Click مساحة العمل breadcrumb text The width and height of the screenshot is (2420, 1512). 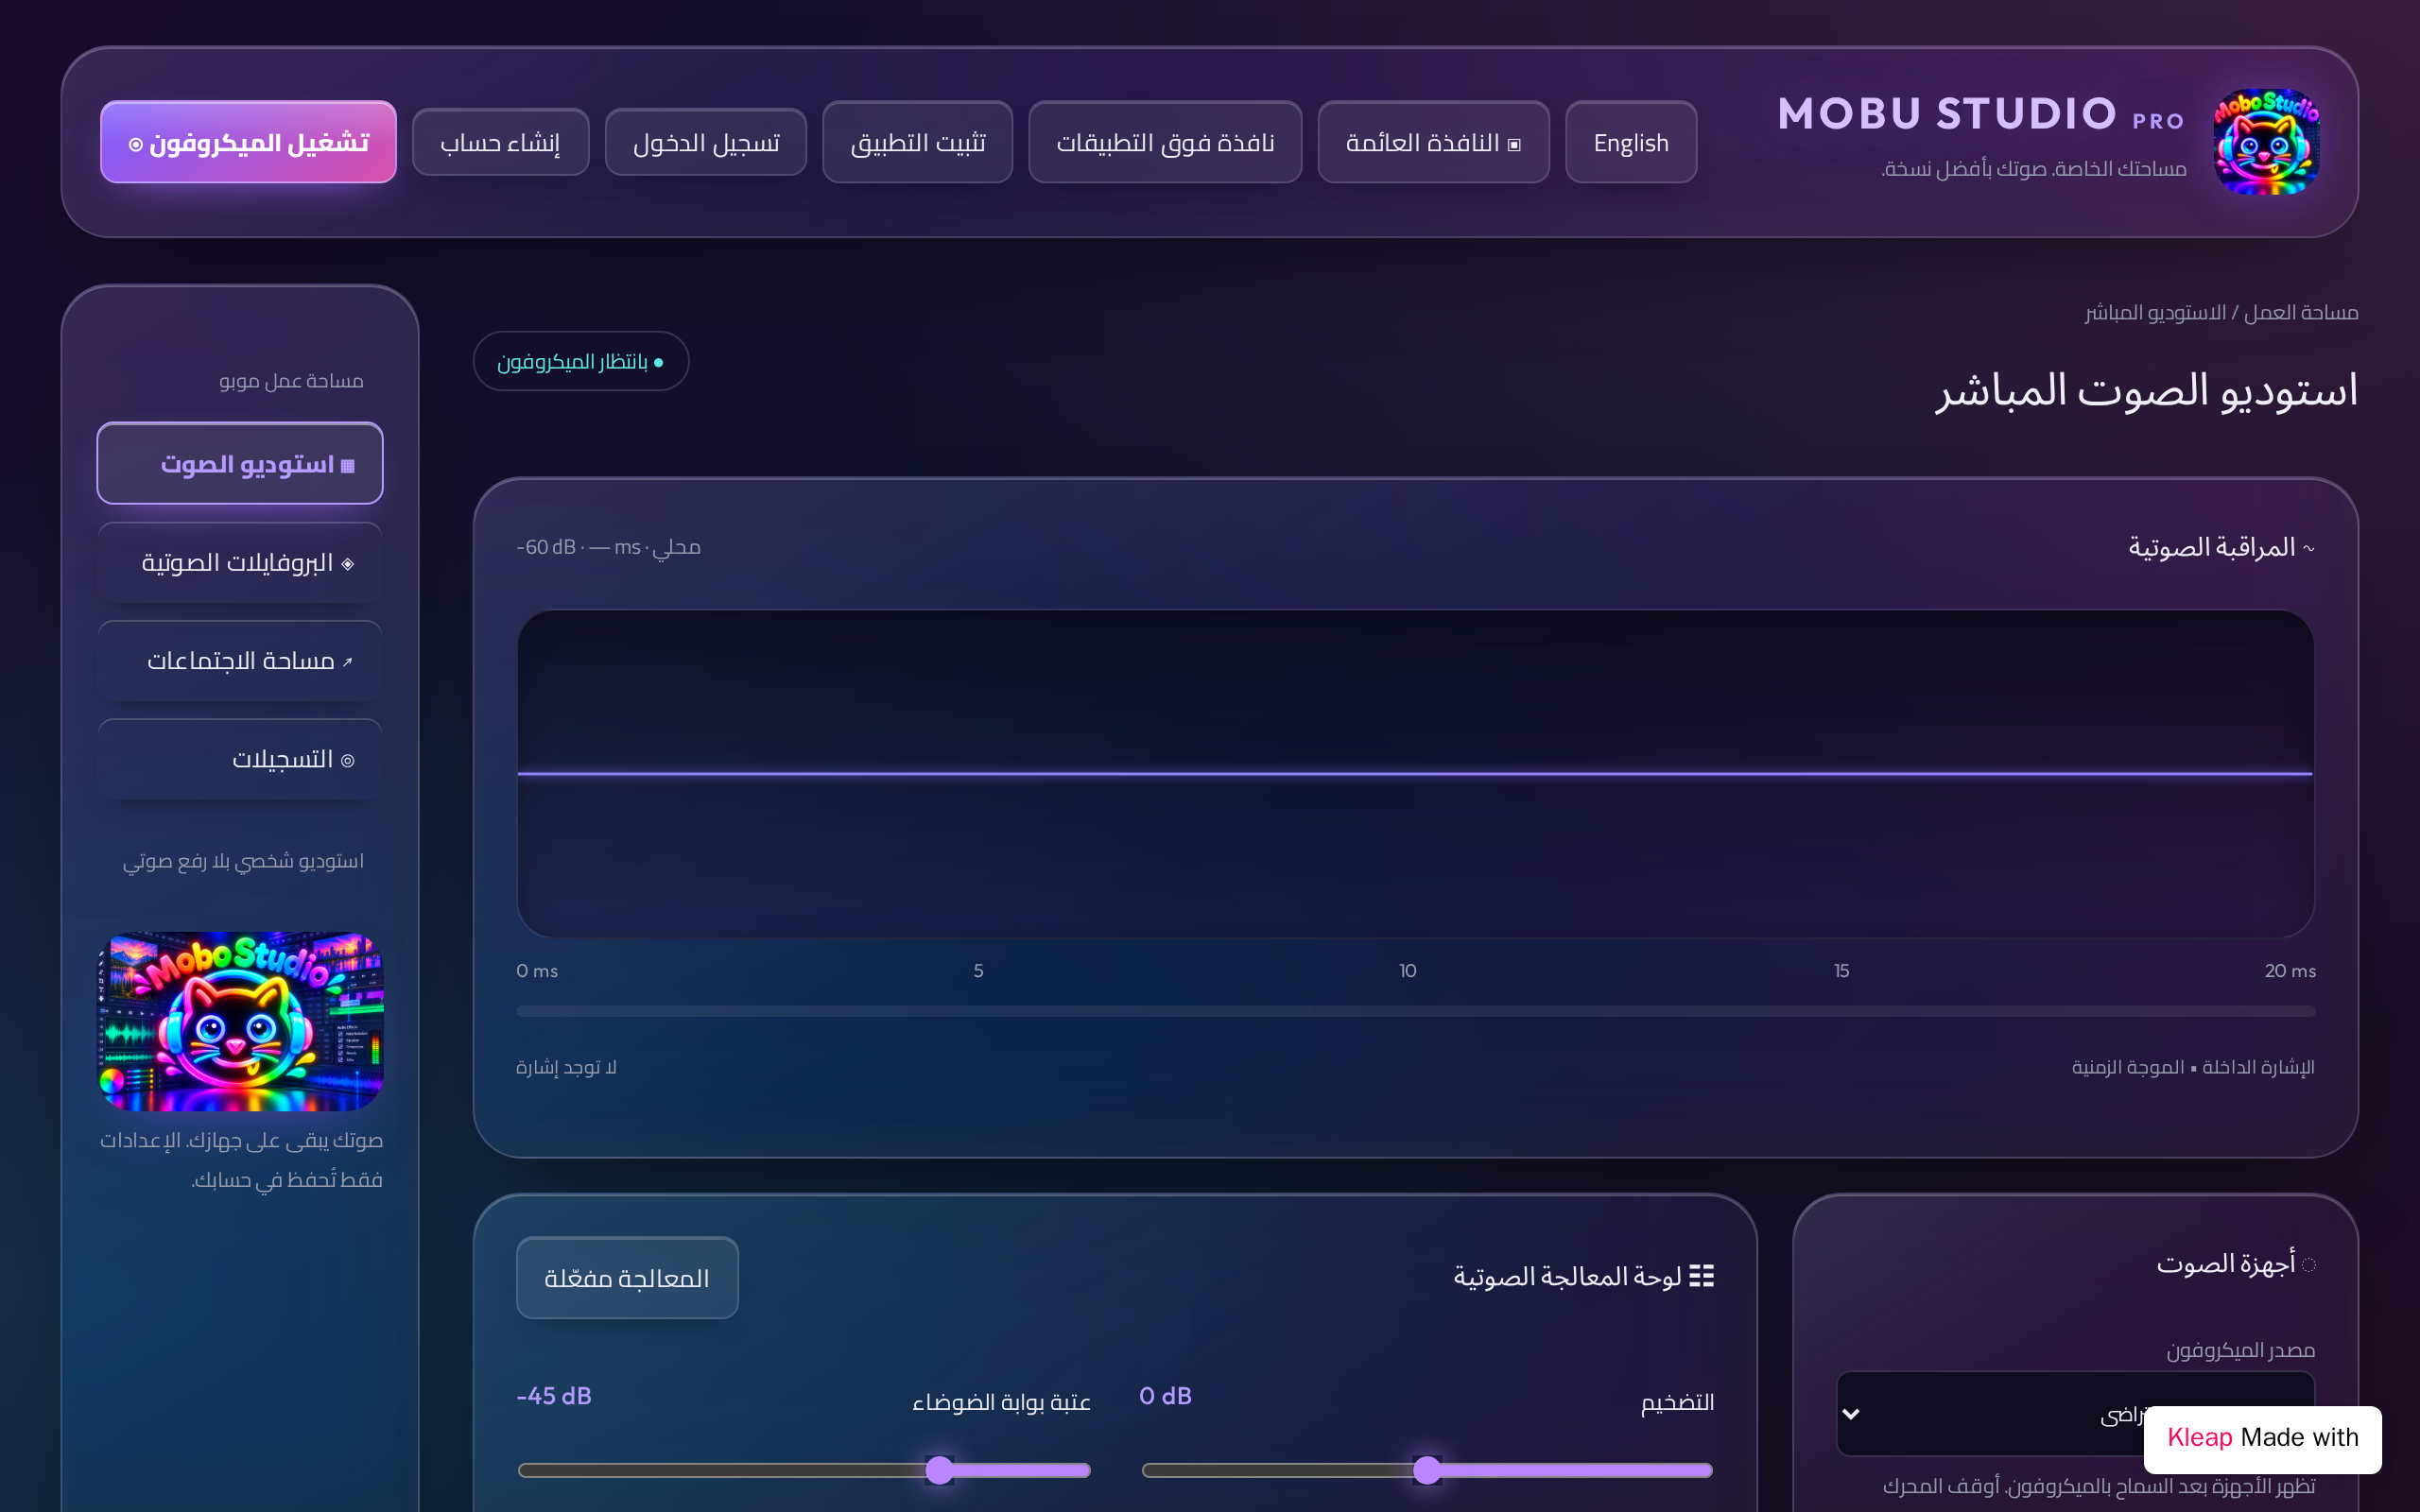pyautogui.click(x=2300, y=313)
